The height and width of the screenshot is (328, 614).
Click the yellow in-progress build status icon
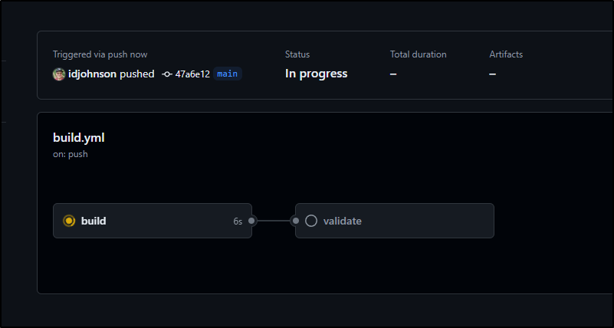click(x=69, y=221)
